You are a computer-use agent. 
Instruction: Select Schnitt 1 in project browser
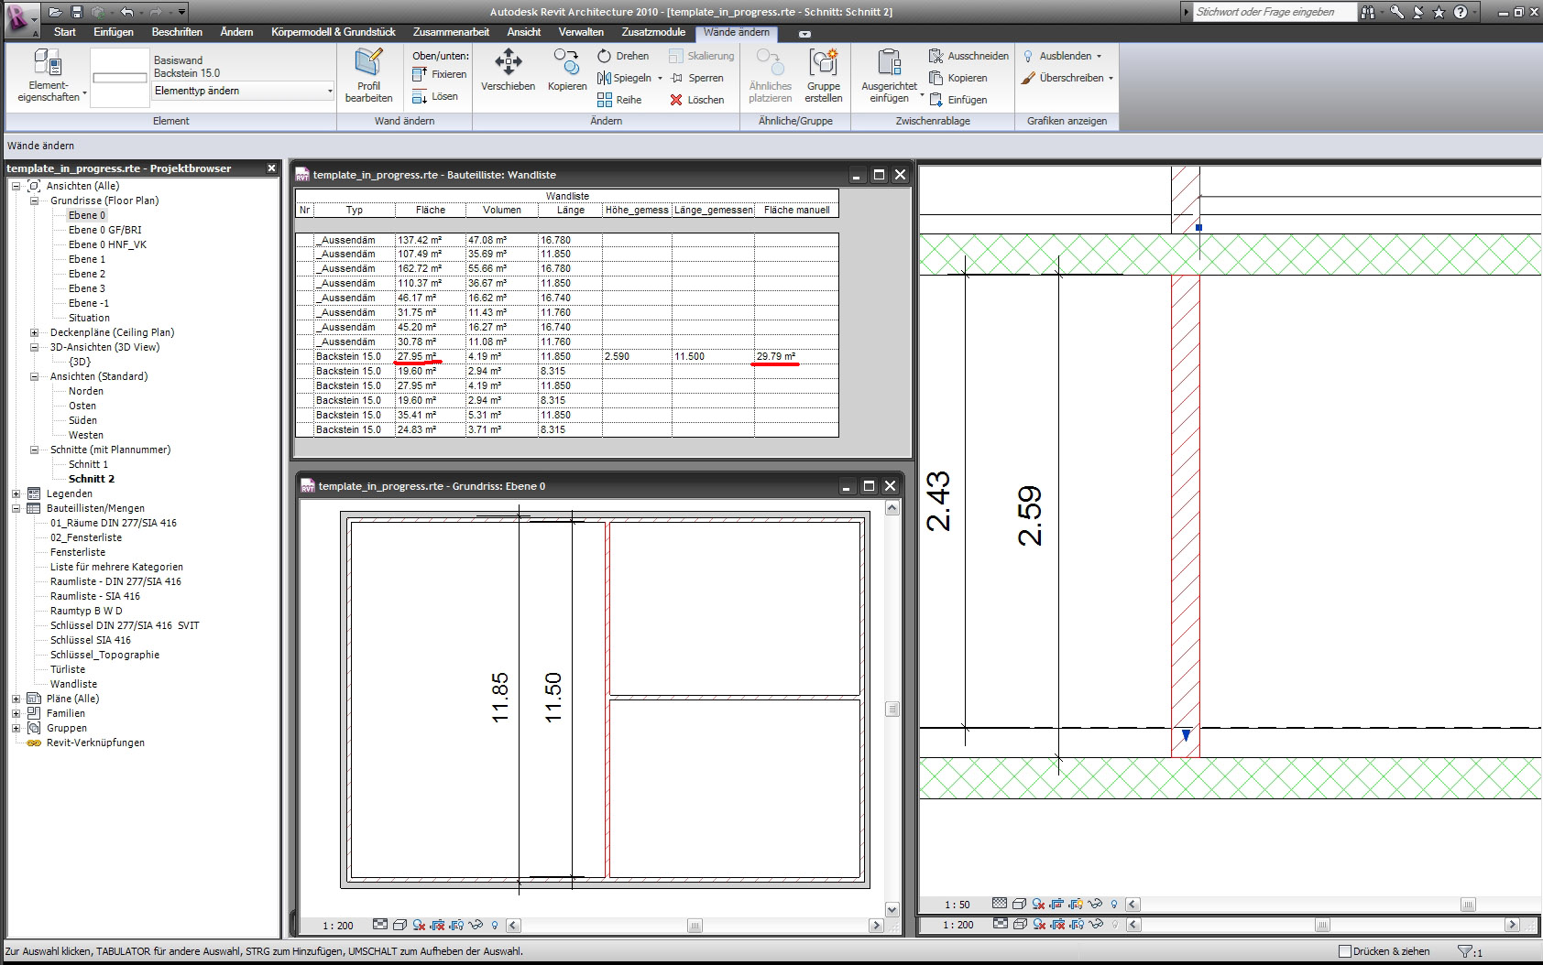[x=88, y=464]
